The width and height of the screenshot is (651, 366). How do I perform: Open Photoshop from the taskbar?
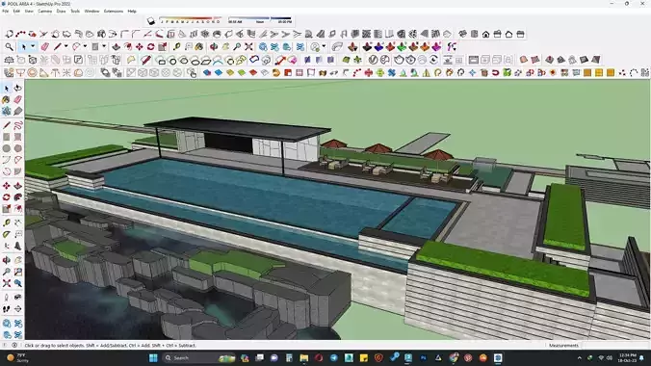point(424,357)
